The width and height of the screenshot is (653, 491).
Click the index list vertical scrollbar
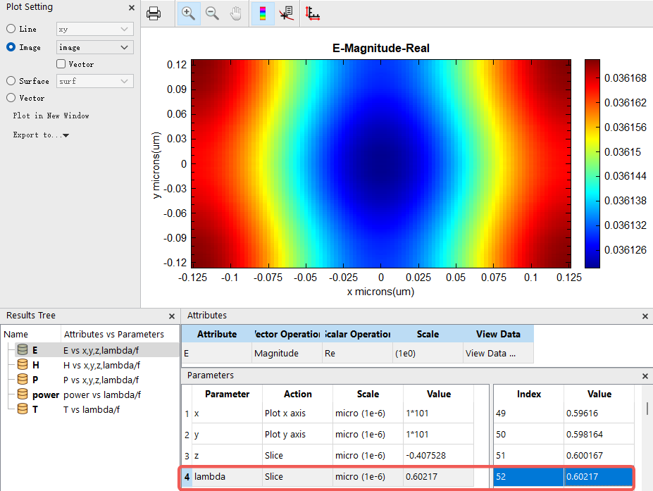(647, 409)
